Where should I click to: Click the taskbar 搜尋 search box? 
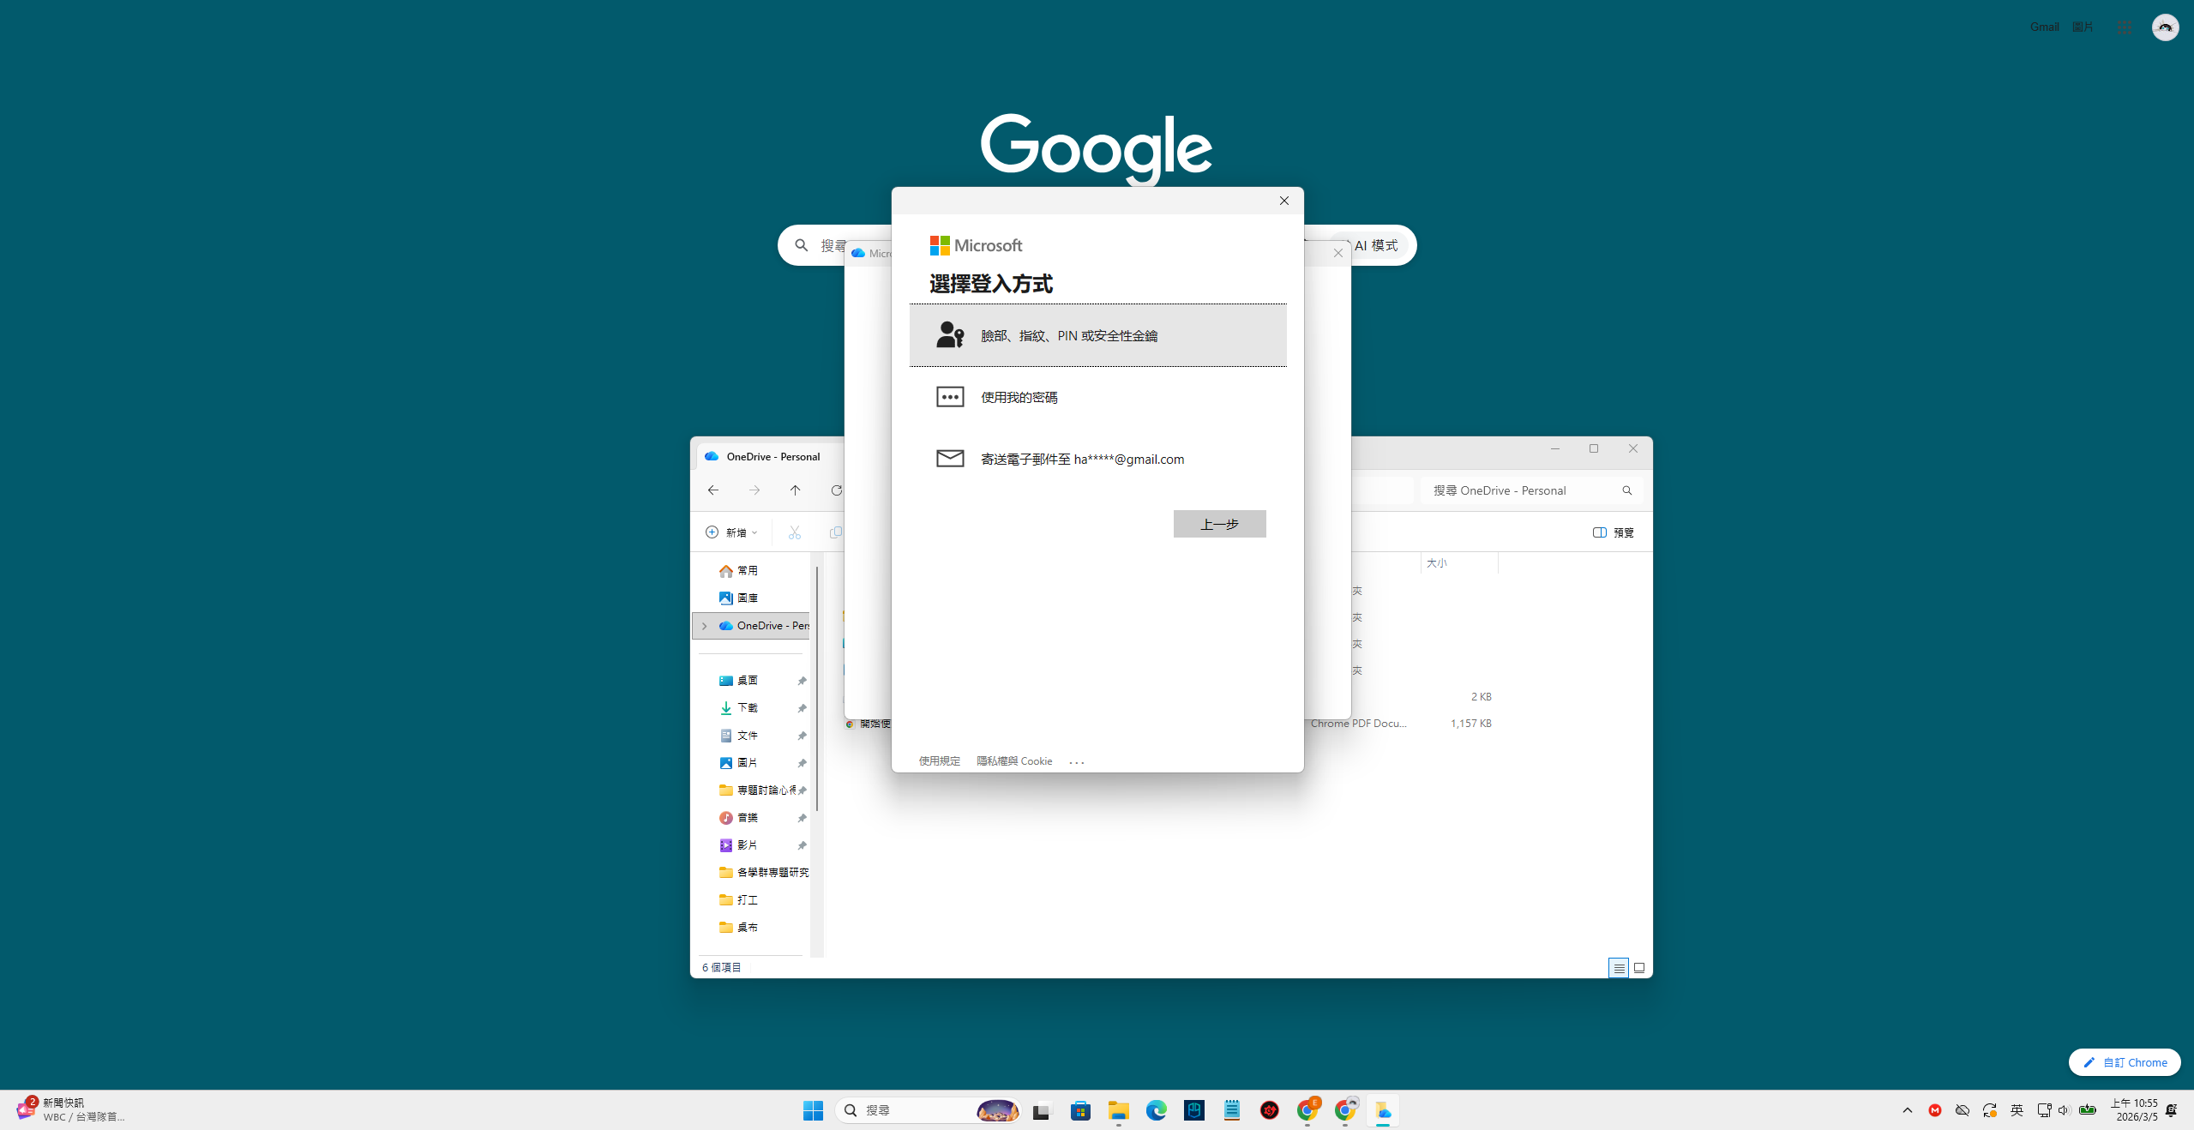[x=928, y=1110]
